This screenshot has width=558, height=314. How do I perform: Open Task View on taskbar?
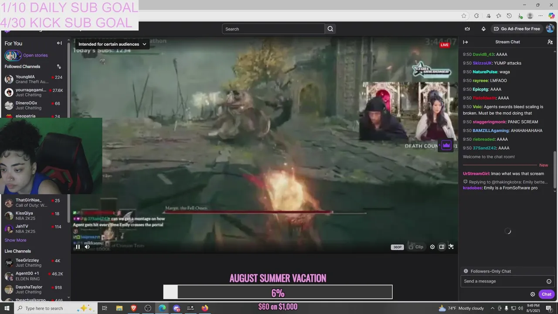pyautogui.click(x=105, y=308)
